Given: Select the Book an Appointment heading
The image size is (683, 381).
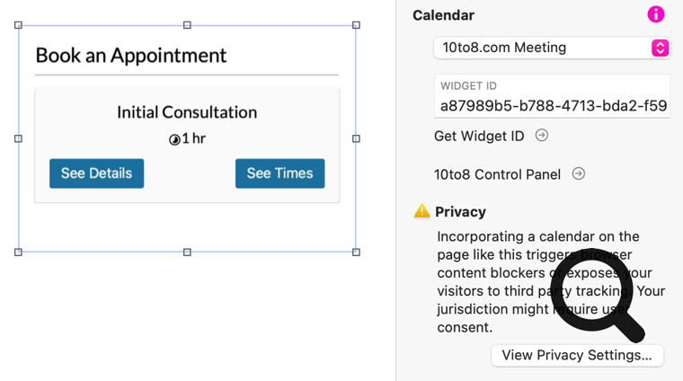Looking at the screenshot, I should 130,55.
